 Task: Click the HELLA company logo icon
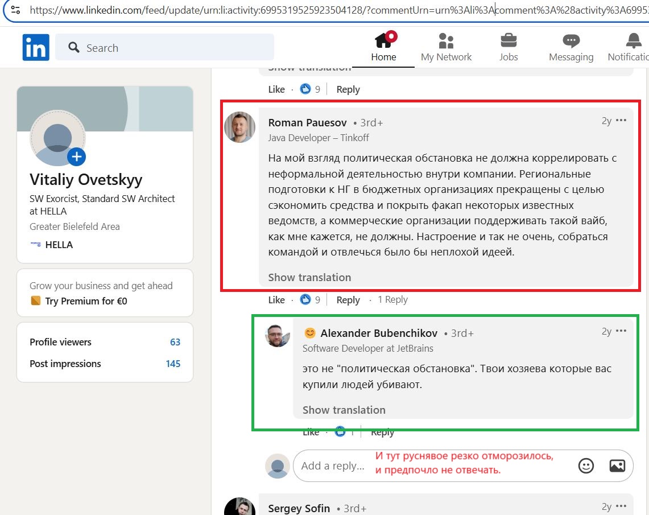click(36, 244)
